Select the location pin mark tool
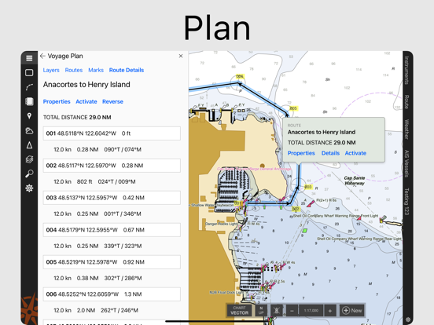Screen dimensions: 434x325 click(x=29, y=116)
